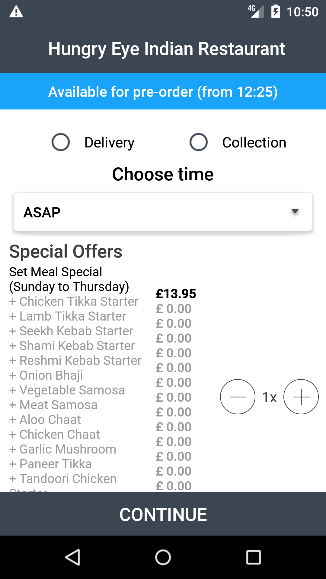Tap the Hungry Eye Indian Restaurant header

[x=167, y=49]
